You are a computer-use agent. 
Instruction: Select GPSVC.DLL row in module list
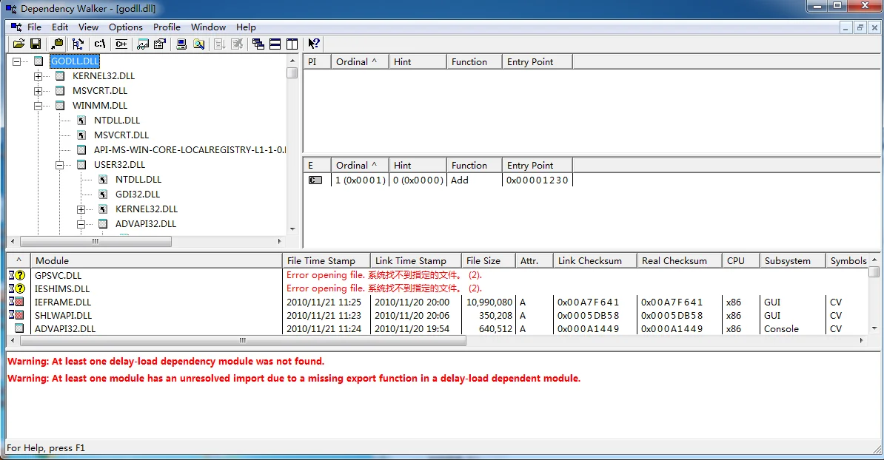click(438, 275)
